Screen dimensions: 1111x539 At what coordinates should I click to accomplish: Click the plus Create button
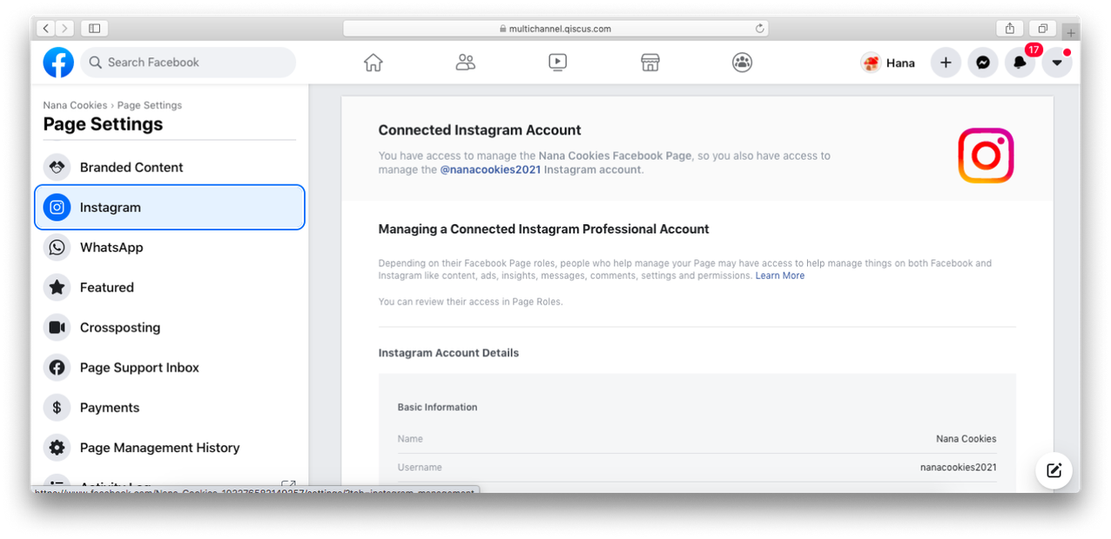click(x=946, y=63)
